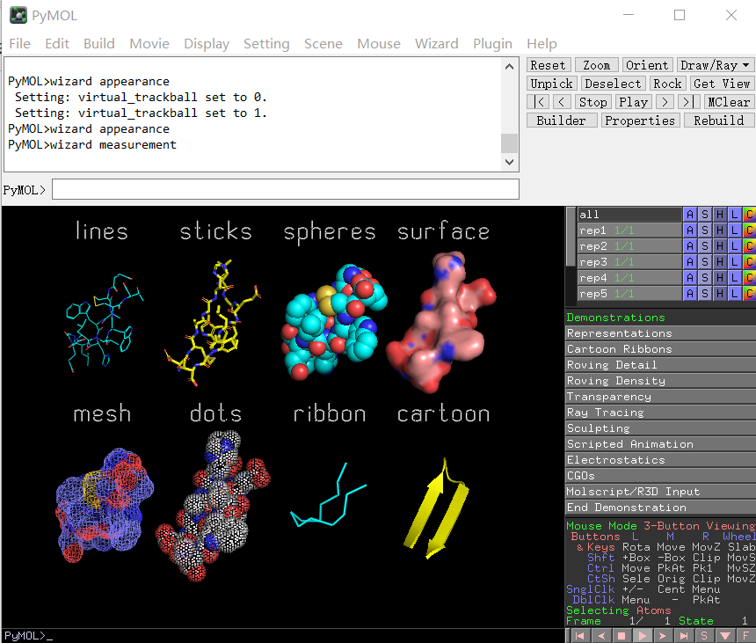This screenshot has height=643, width=756.
Task: Toggle the all objects entry
Action: tap(629, 214)
